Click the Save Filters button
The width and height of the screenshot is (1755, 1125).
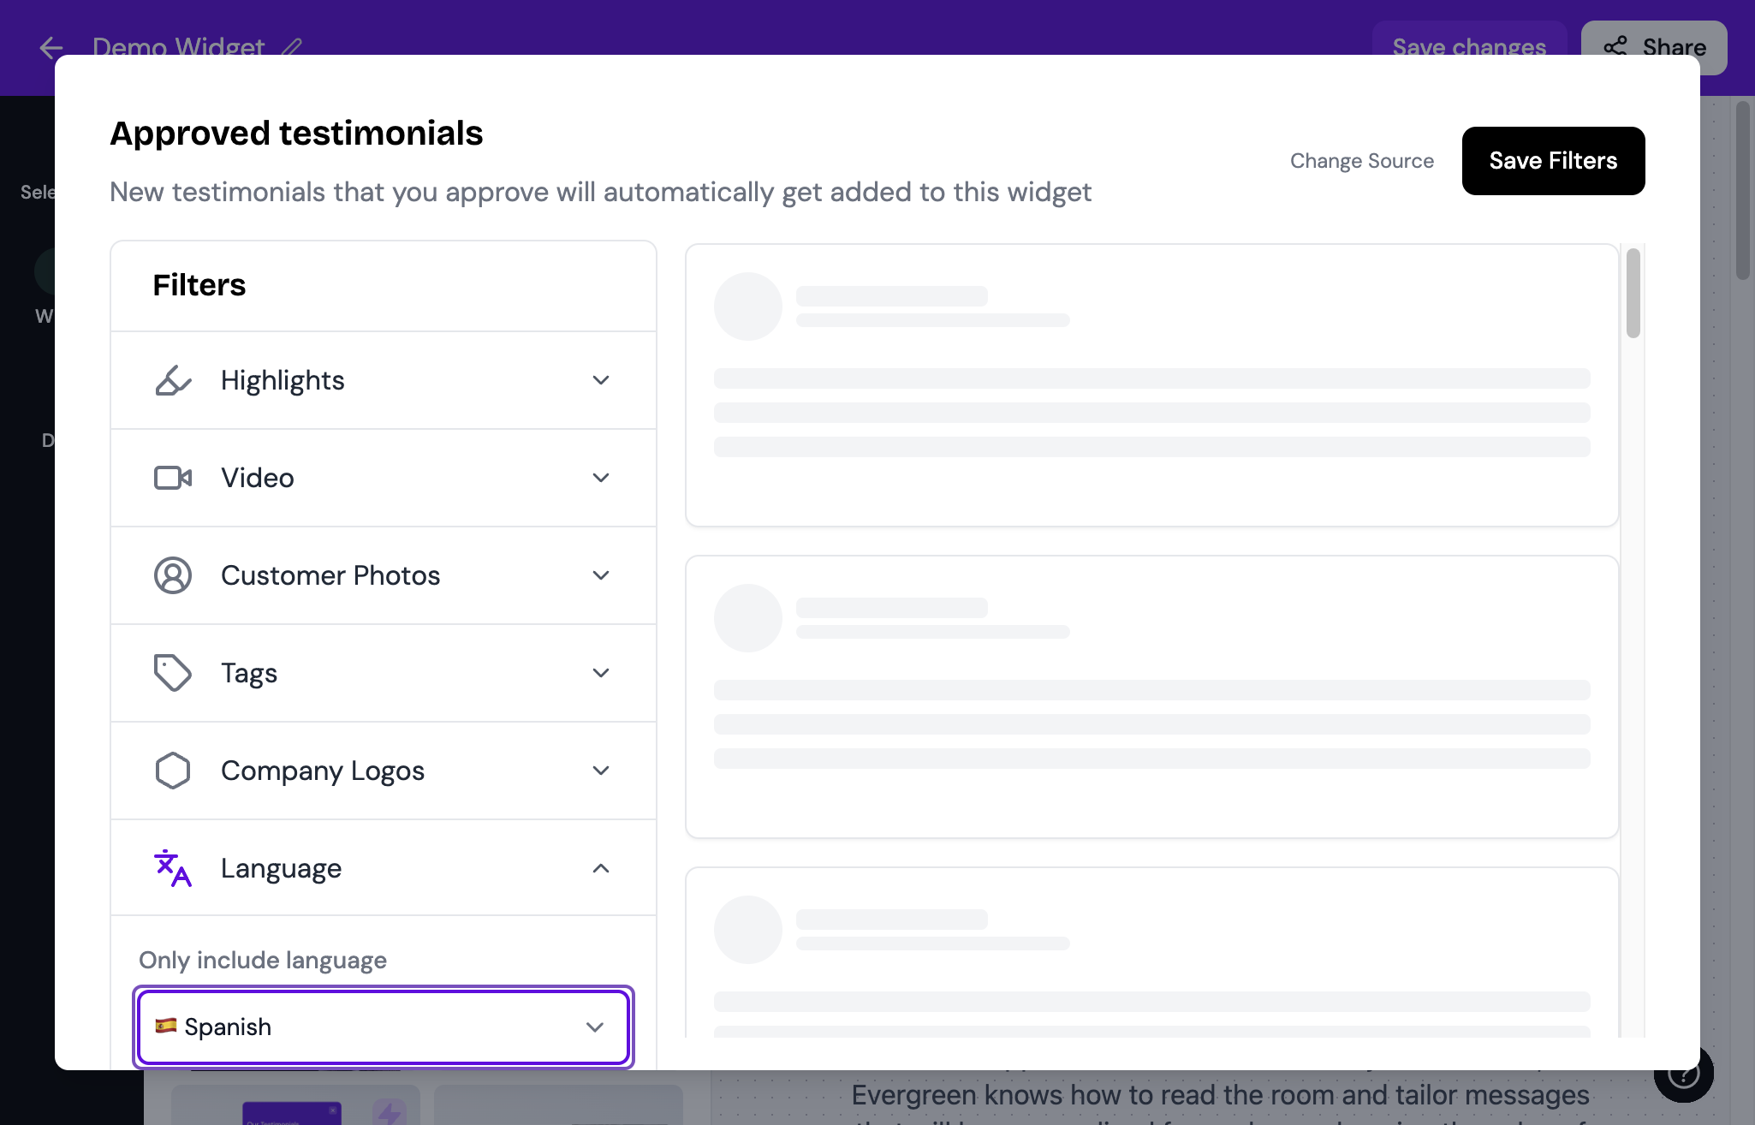point(1553,161)
